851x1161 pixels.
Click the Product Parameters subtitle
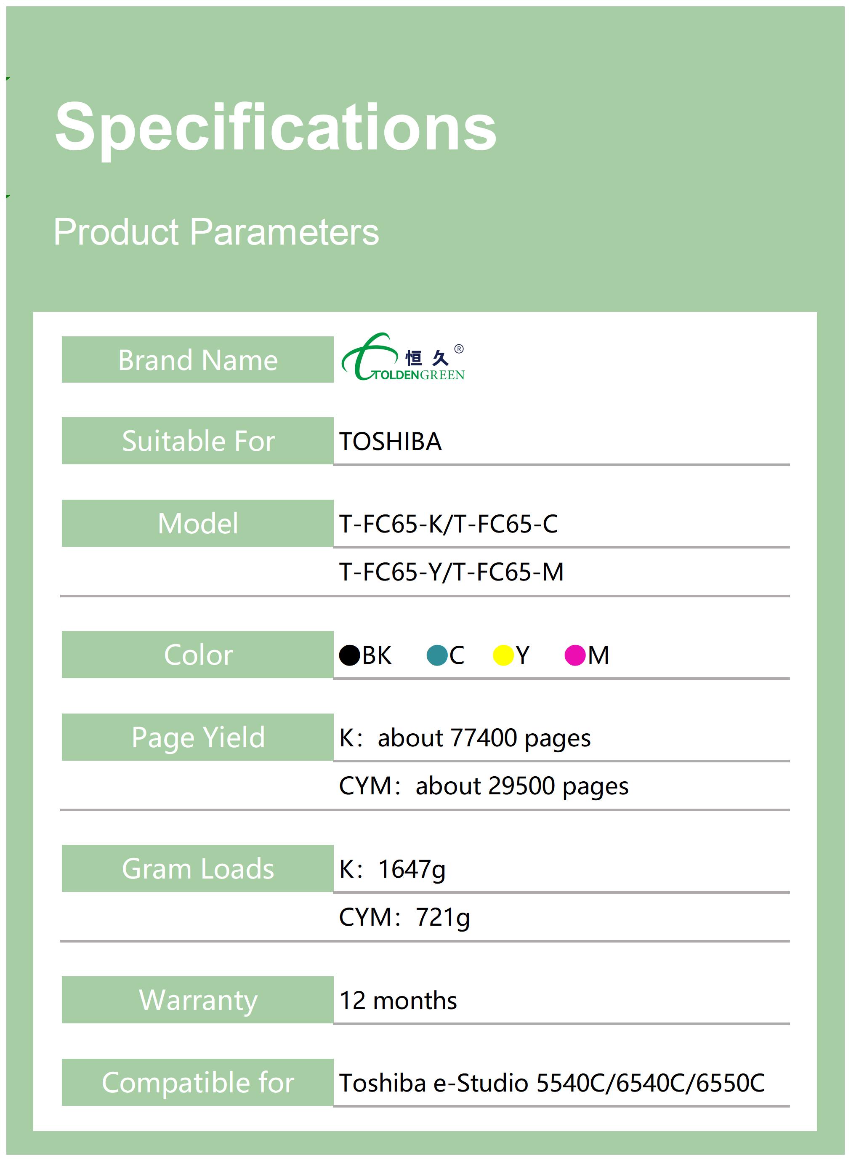tap(216, 232)
